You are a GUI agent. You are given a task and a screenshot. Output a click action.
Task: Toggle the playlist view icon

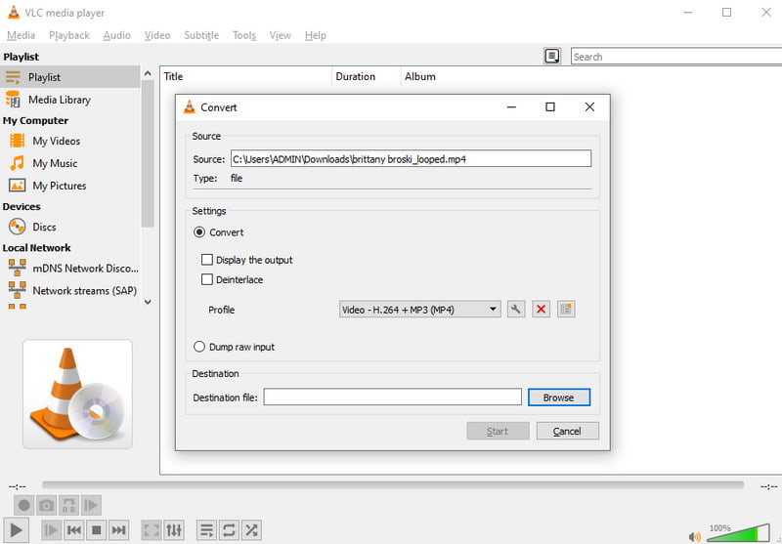206,530
